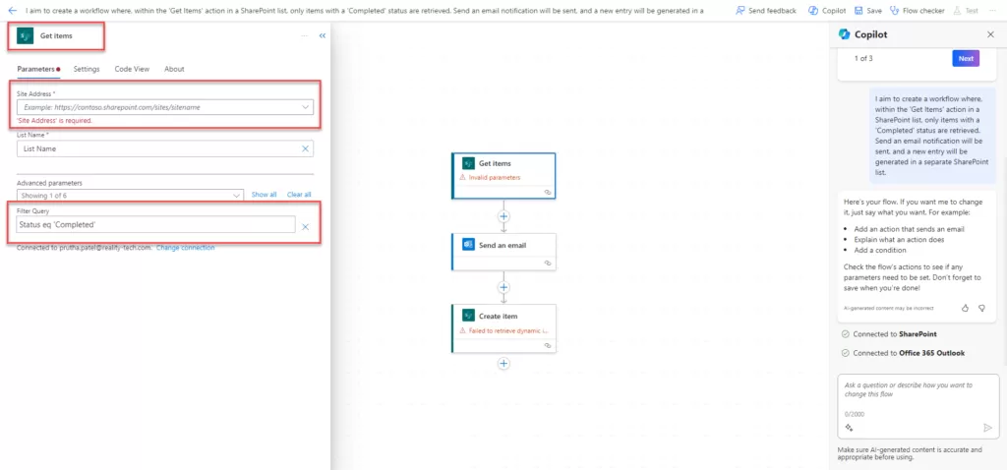The height and width of the screenshot is (470, 1007).
Task: Switch to the Parameters tab
Action: (36, 69)
